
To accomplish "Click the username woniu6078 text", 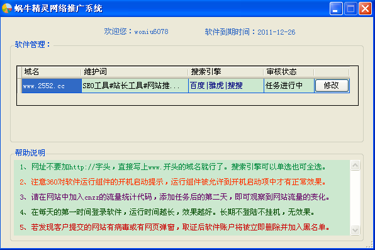I will coord(151,31).
